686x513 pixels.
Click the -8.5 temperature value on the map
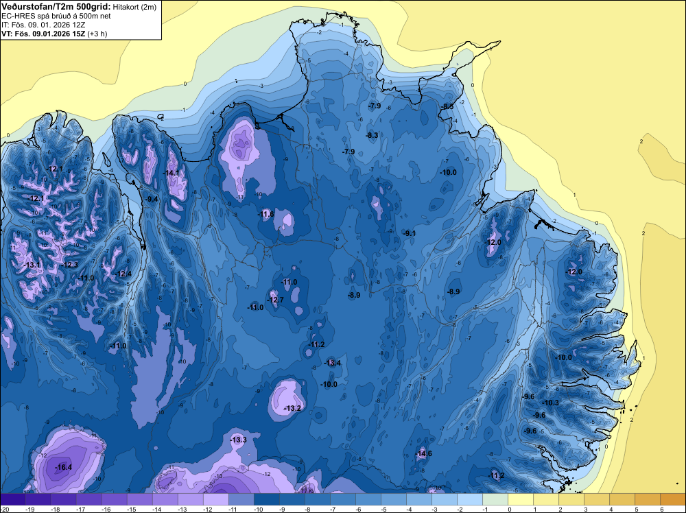(447, 107)
